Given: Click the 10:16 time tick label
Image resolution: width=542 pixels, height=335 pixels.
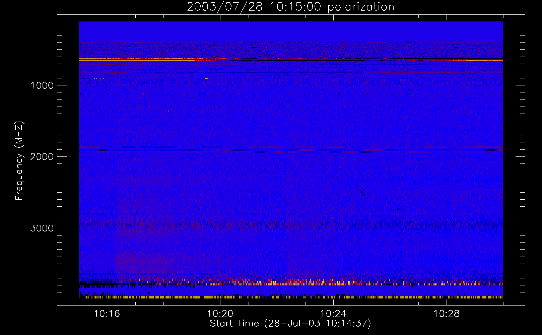Looking at the screenshot, I should coord(107,314).
